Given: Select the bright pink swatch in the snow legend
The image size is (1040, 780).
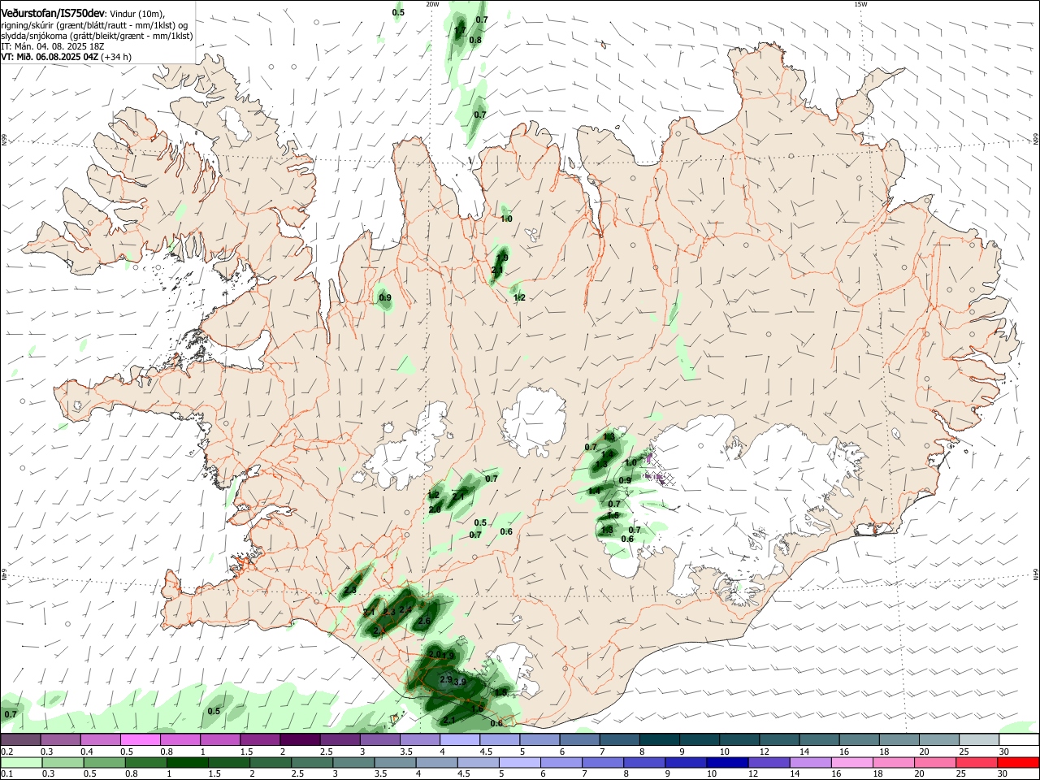Looking at the screenshot, I should [140, 740].
